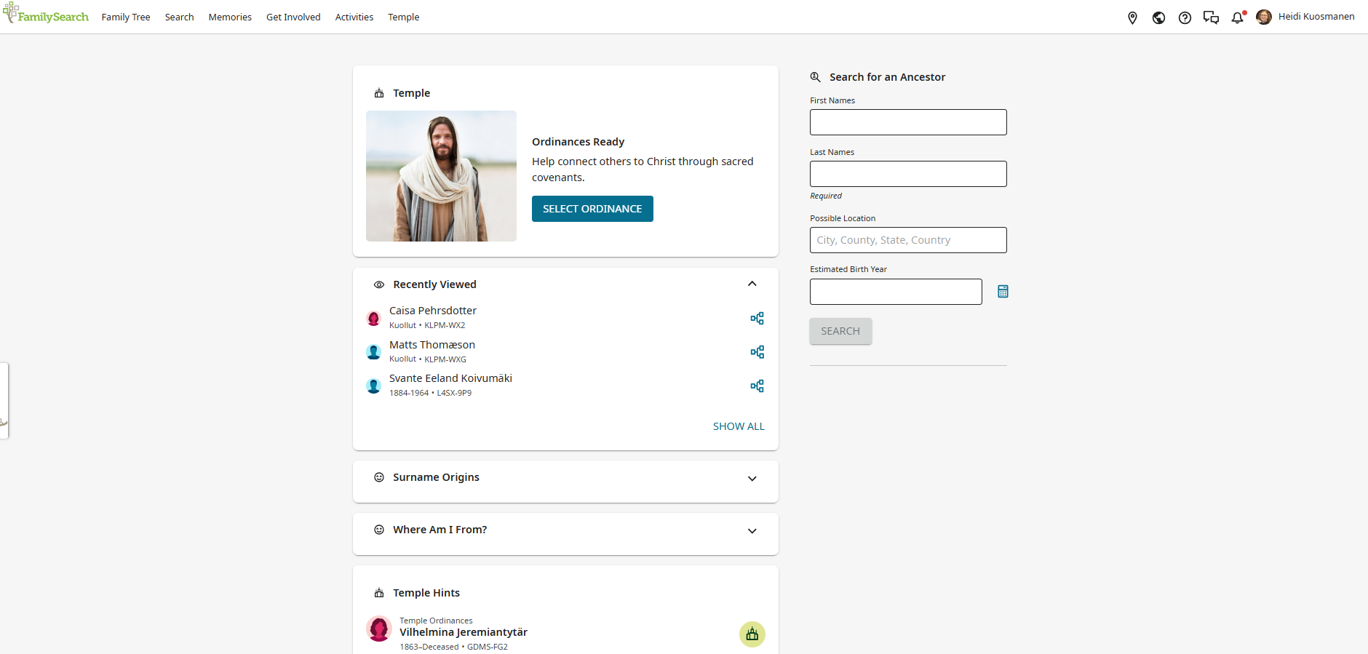
Task: Open Svante Eeland Koivumäki's record
Action: pyautogui.click(x=450, y=378)
